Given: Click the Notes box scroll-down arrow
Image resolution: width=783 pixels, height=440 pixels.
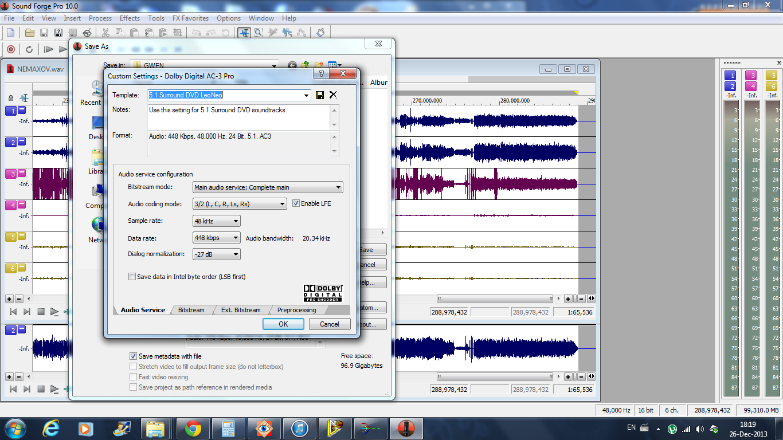Looking at the screenshot, I should (x=334, y=125).
